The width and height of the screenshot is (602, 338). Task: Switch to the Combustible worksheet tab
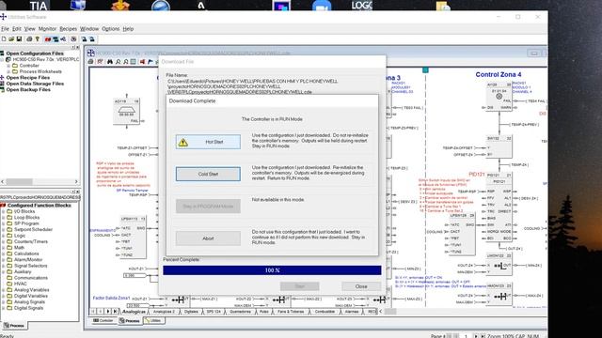coord(325,312)
